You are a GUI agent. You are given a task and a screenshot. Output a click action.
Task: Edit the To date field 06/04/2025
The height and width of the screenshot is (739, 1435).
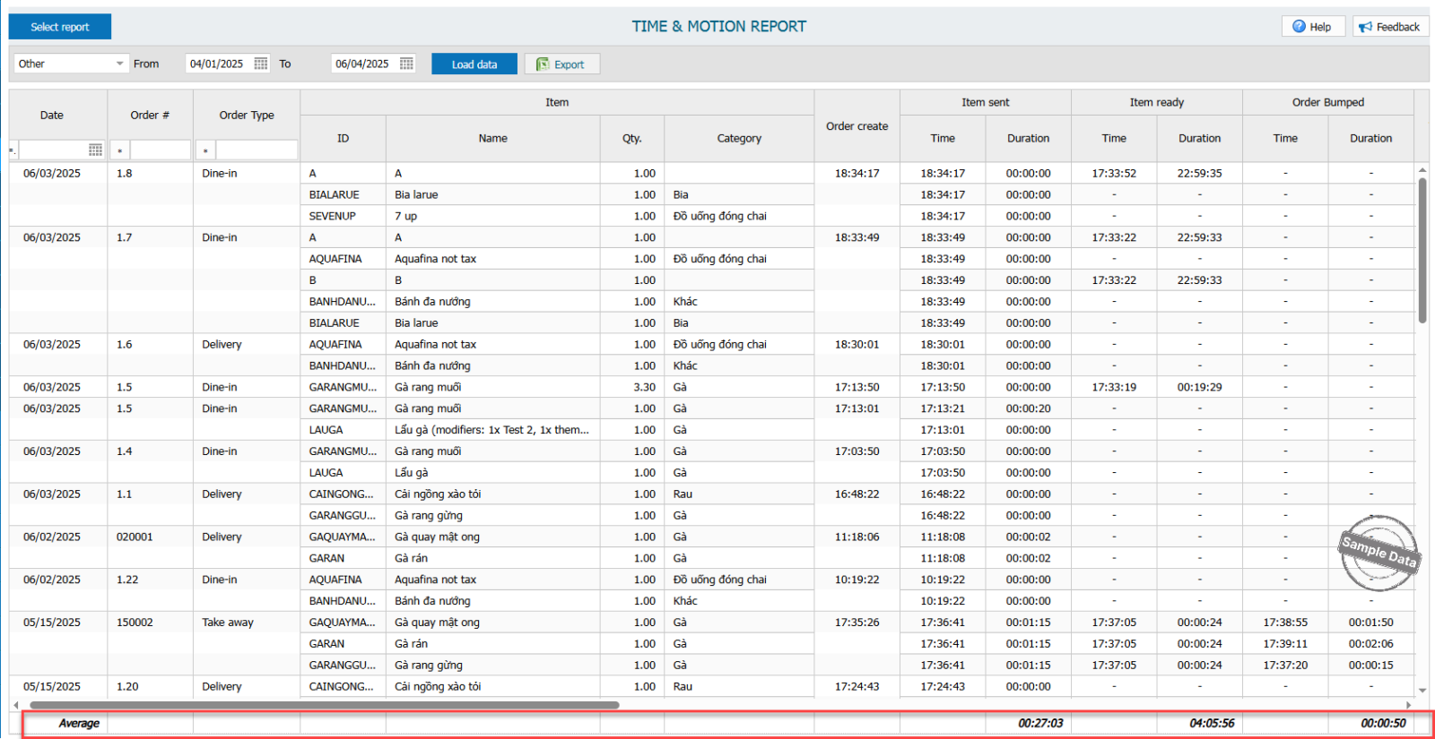[363, 64]
